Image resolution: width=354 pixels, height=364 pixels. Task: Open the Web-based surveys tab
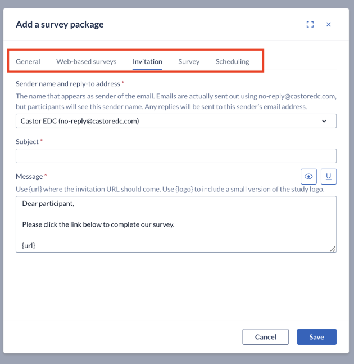pyautogui.click(x=86, y=61)
